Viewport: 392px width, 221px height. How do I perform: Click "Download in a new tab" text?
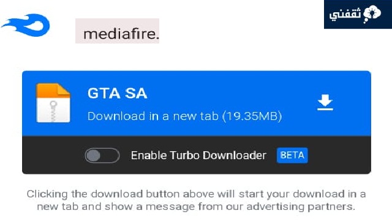pos(153,116)
